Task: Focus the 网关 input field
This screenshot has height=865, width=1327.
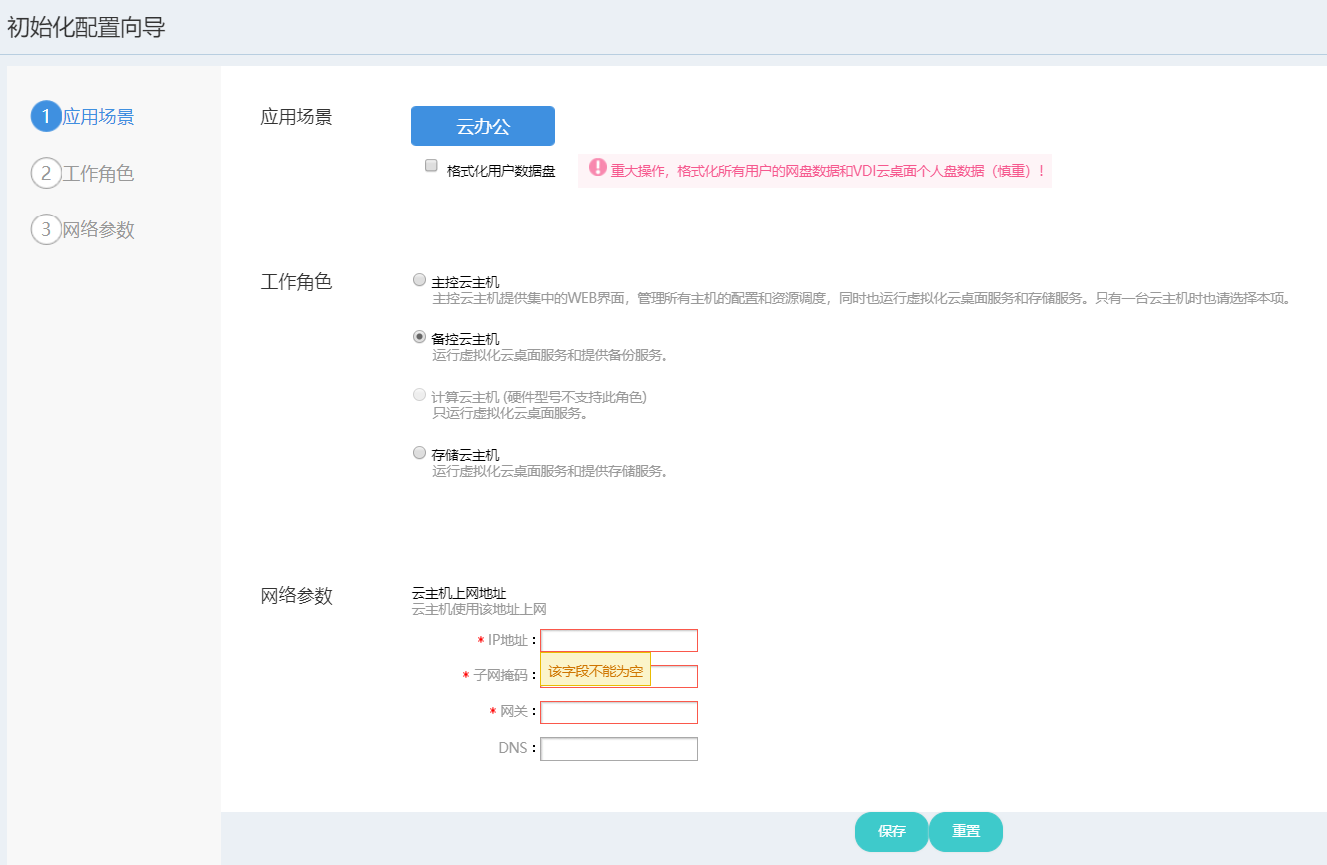Action: coord(619,713)
